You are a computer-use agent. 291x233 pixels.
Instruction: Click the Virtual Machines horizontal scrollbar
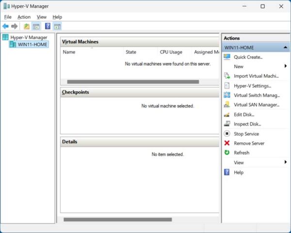pos(133,82)
